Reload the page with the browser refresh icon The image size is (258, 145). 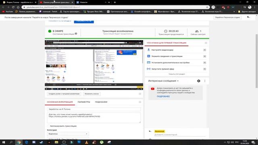coord(13,7)
